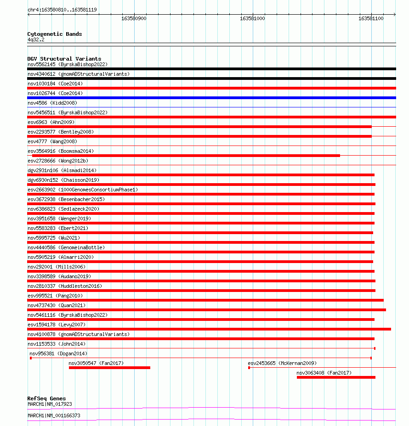Open nsv6386823 (Sedlazeck2020) variant

63,209
